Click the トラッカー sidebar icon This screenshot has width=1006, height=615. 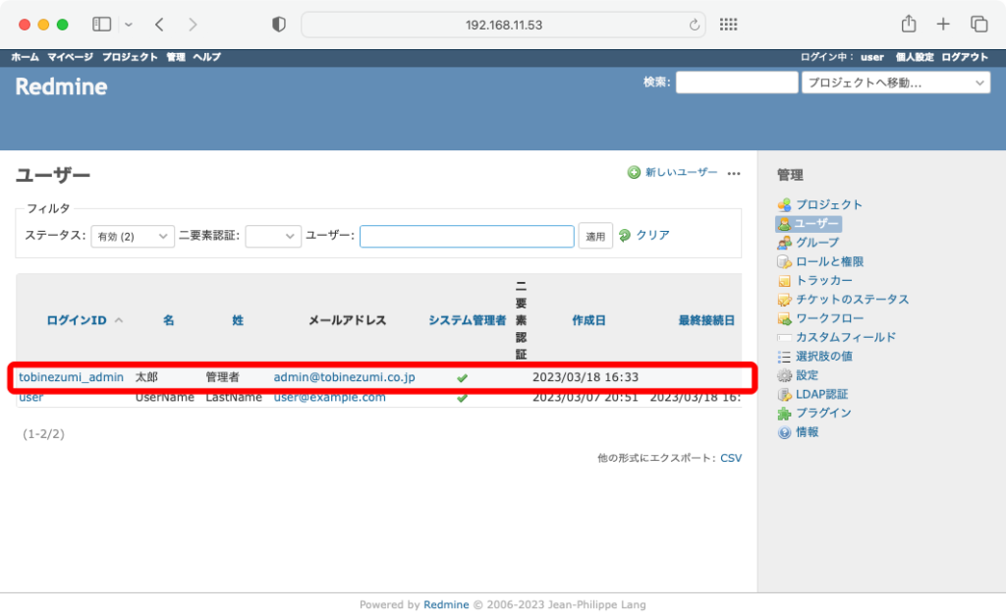(784, 281)
